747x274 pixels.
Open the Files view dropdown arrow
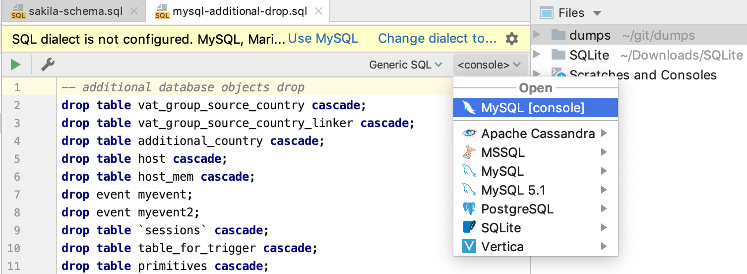(597, 13)
